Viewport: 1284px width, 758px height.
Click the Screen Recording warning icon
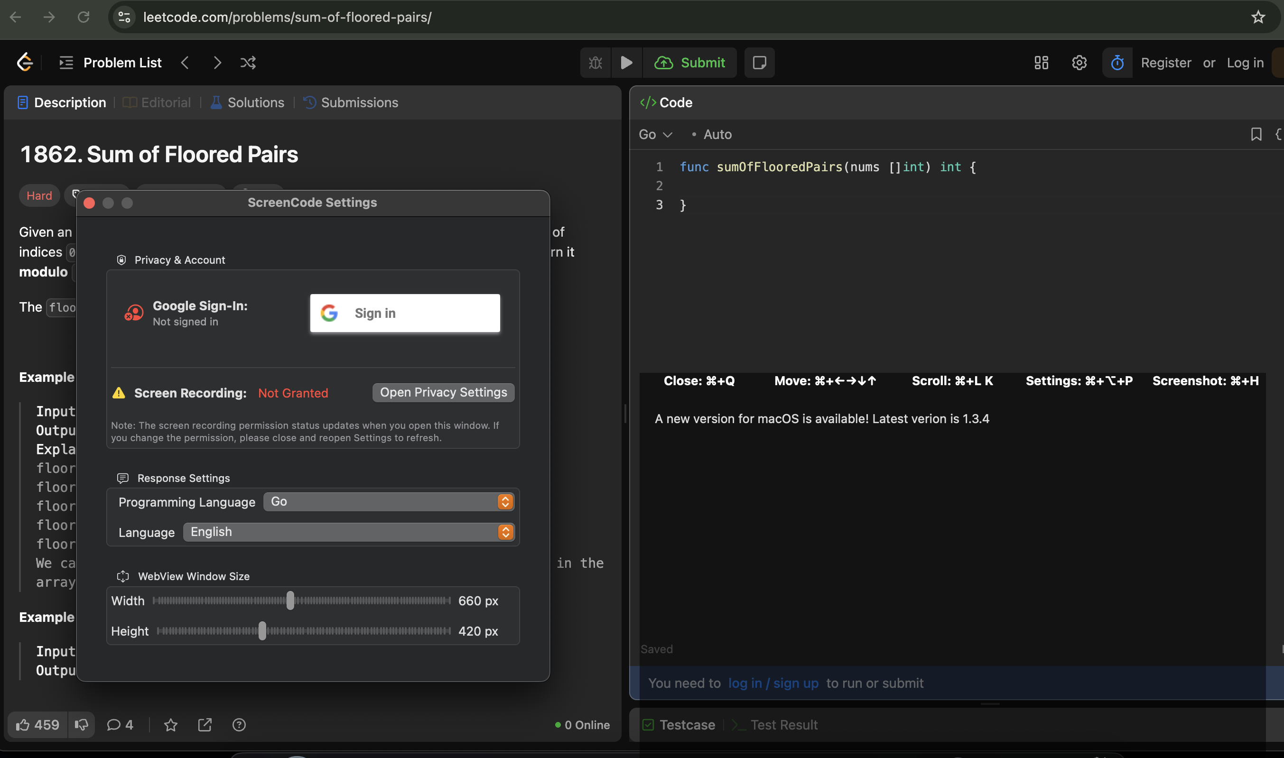point(119,392)
